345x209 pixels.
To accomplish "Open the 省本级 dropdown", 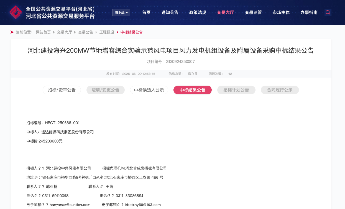I will 121,12.
